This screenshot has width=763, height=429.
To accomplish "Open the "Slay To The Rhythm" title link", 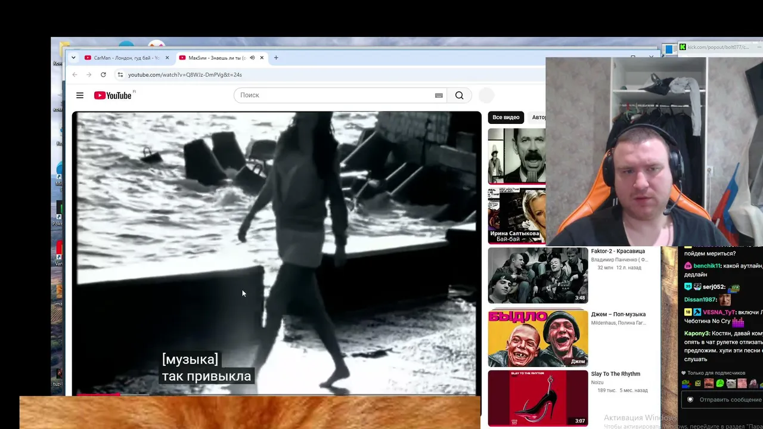I will coord(615,374).
